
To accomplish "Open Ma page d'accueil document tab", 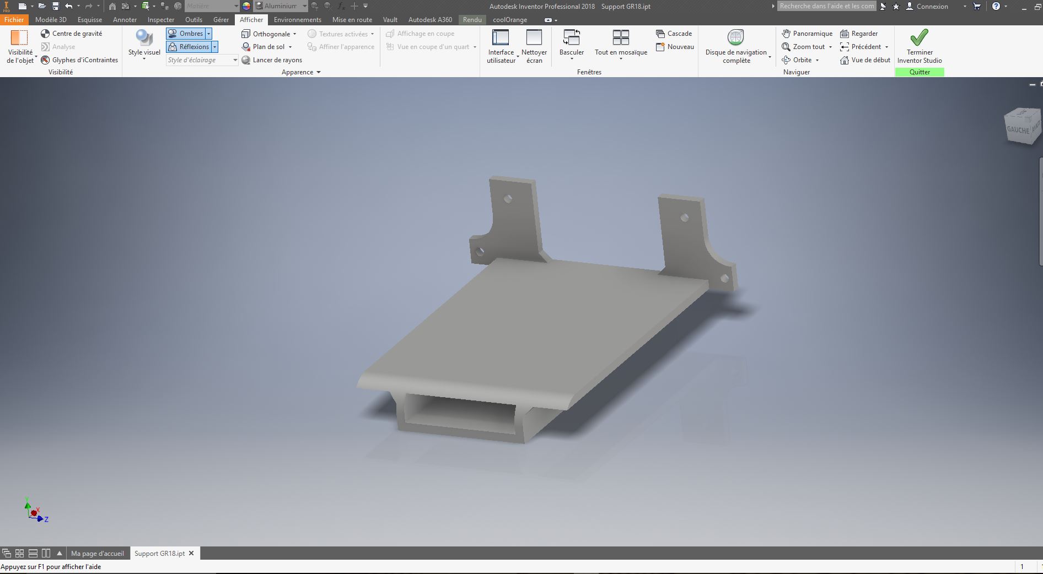I will coord(98,553).
